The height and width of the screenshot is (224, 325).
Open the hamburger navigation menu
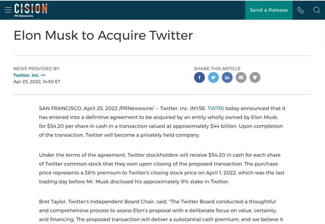[8, 10]
